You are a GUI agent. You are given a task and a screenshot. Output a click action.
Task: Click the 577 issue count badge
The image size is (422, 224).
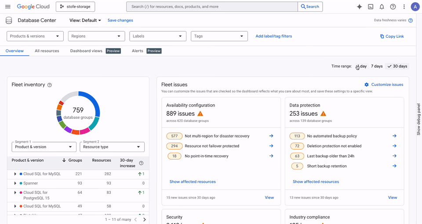pyautogui.click(x=175, y=136)
